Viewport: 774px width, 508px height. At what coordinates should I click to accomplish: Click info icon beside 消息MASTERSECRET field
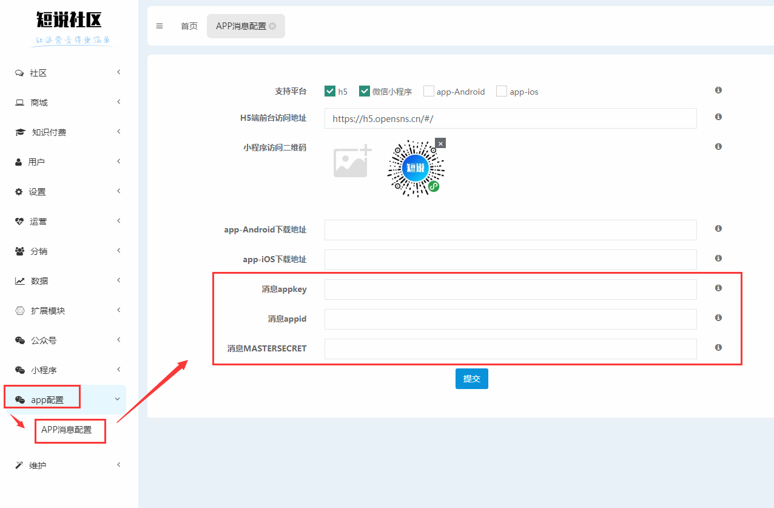click(x=718, y=347)
